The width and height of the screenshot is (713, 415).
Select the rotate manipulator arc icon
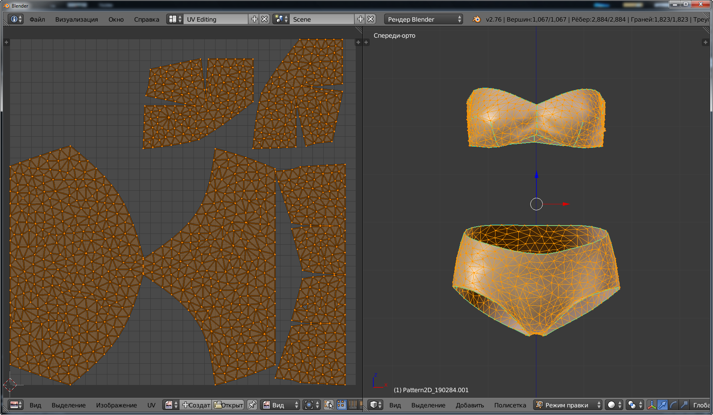[x=673, y=405]
